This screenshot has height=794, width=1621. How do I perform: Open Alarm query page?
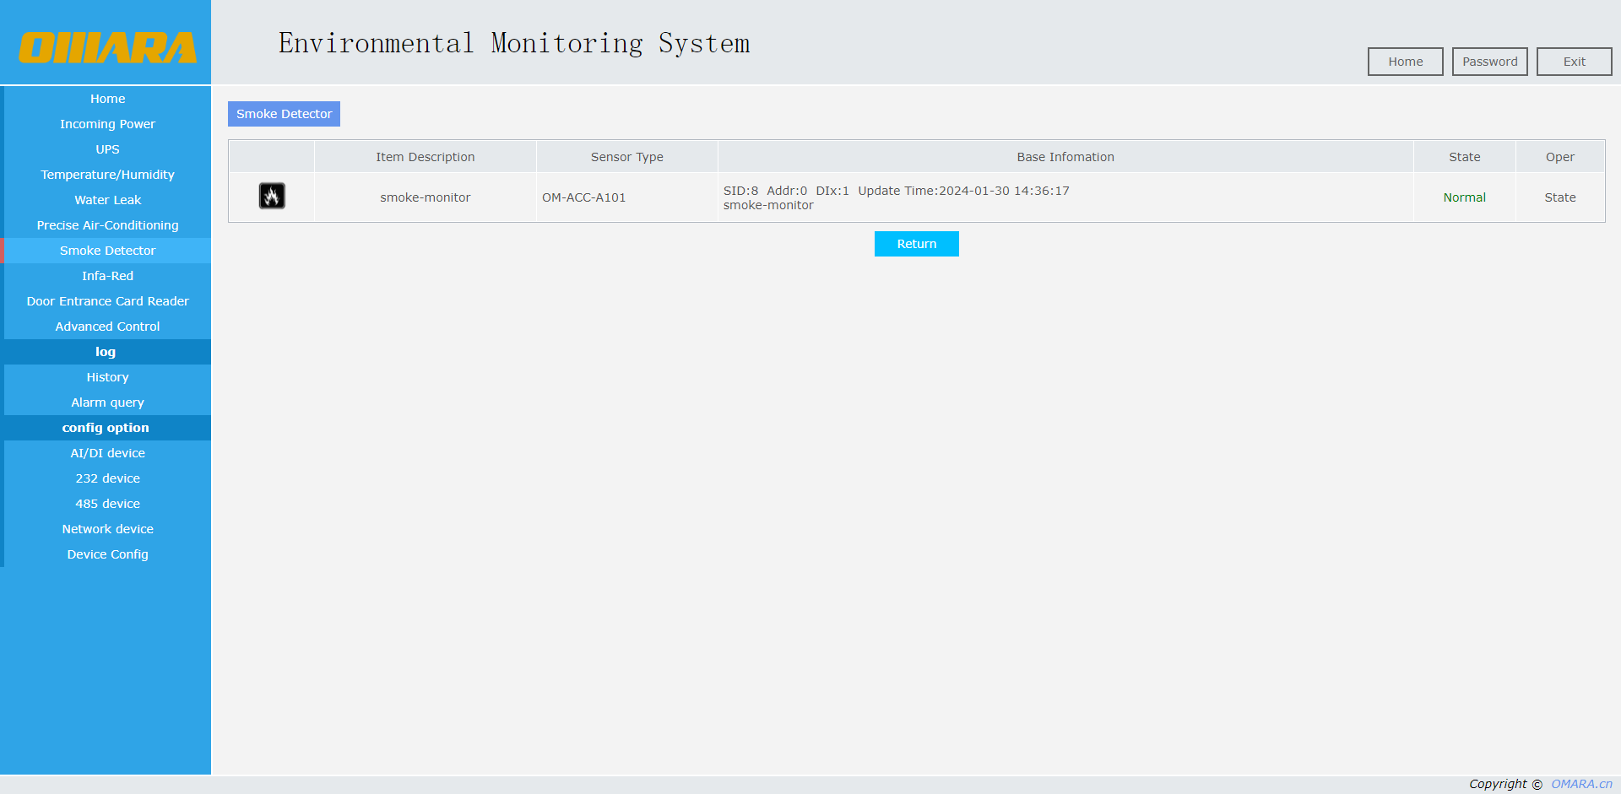click(107, 402)
